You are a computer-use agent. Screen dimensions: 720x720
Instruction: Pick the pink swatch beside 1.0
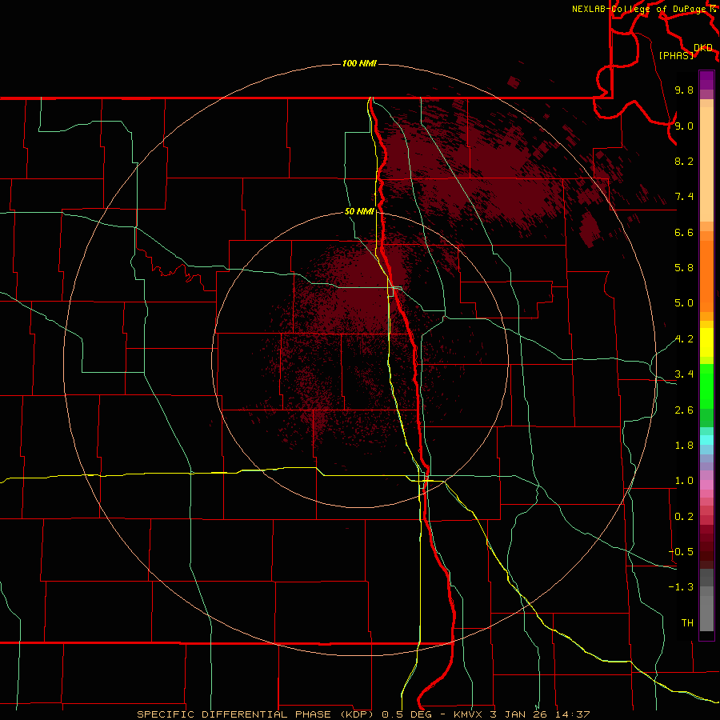tap(706, 485)
